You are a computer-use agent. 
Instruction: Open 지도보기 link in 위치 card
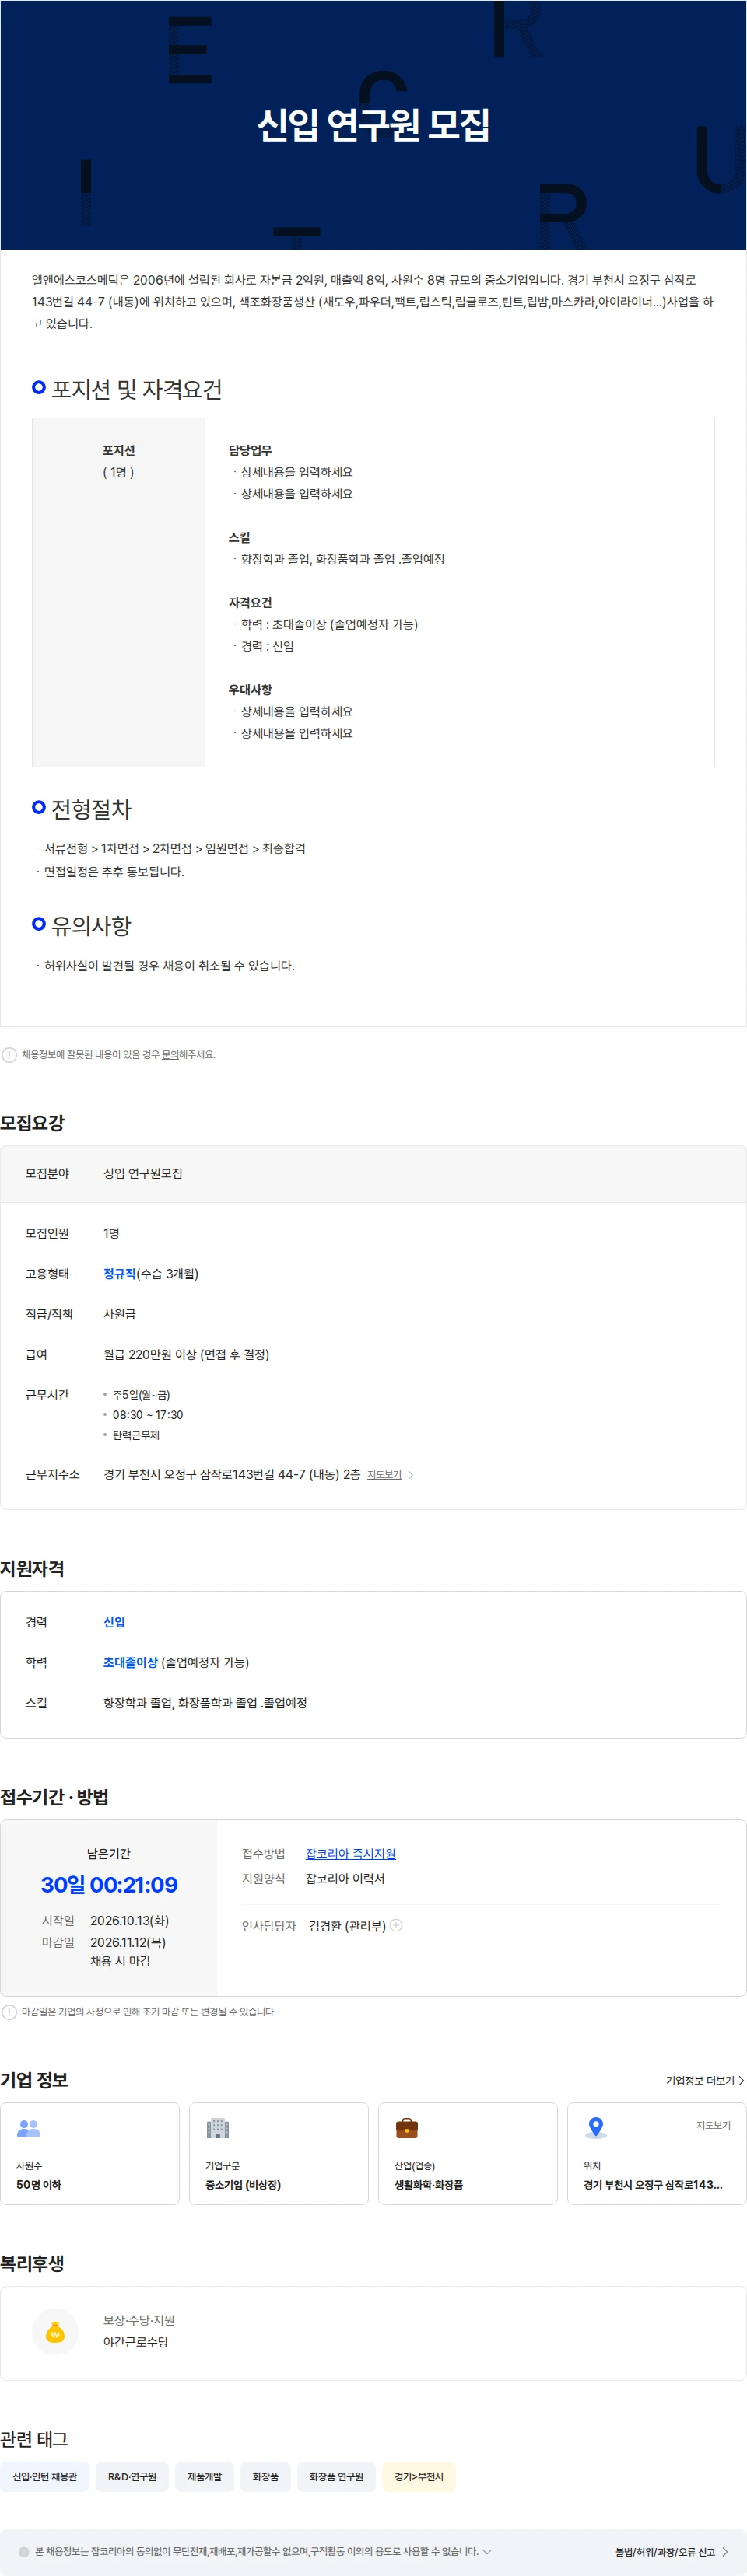pos(713,2125)
